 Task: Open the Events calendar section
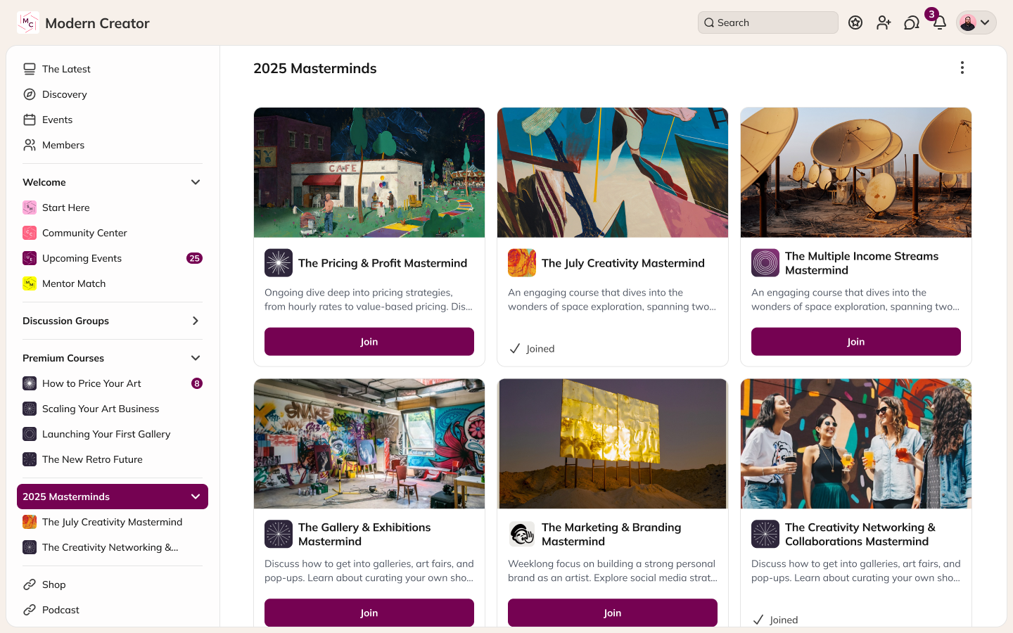(x=58, y=119)
